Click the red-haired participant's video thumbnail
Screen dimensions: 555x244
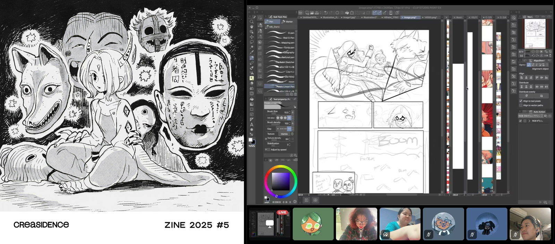(x=356, y=224)
